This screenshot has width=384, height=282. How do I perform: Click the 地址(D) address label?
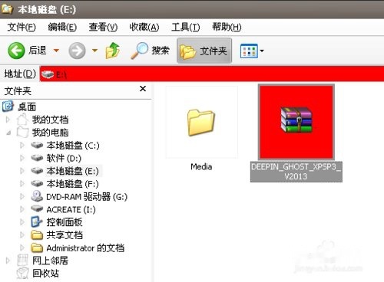click(x=20, y=74)
